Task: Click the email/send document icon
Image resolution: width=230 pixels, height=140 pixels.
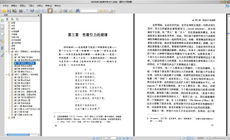Action: click(26, 11)
